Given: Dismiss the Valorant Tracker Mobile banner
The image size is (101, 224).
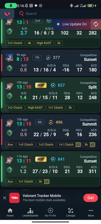Looking at the screenshot, I should tap(4, 198).
